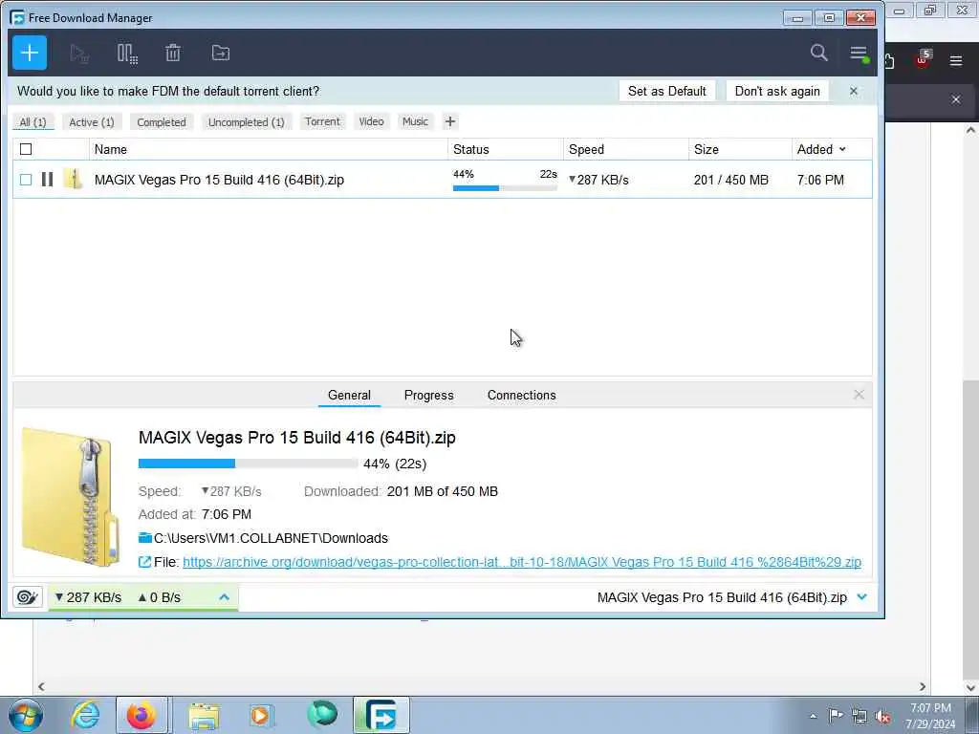Click the green round taskbar application icon
Image resolution: width=979 pixels, height=734 pixels.
(322, 714)
